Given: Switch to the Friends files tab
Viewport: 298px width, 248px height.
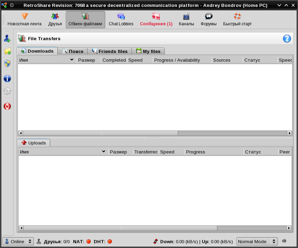Looking at the screenshot, I should [110, 51].
